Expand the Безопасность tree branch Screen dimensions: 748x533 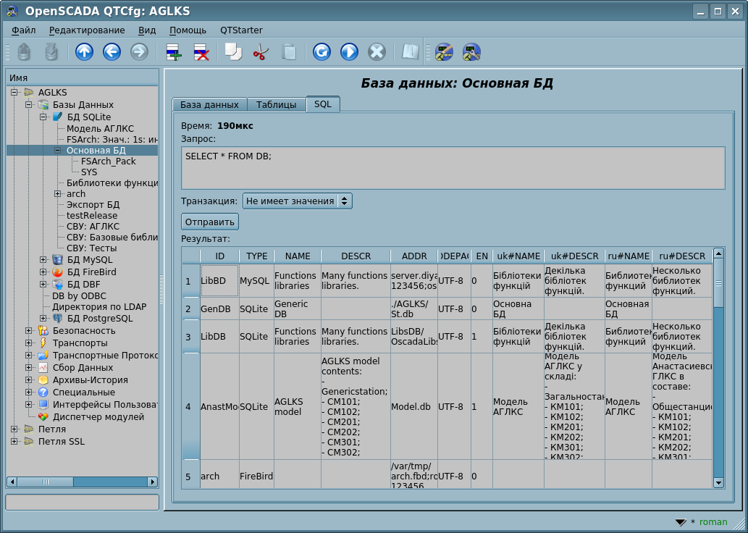click(x=30, y=331)
